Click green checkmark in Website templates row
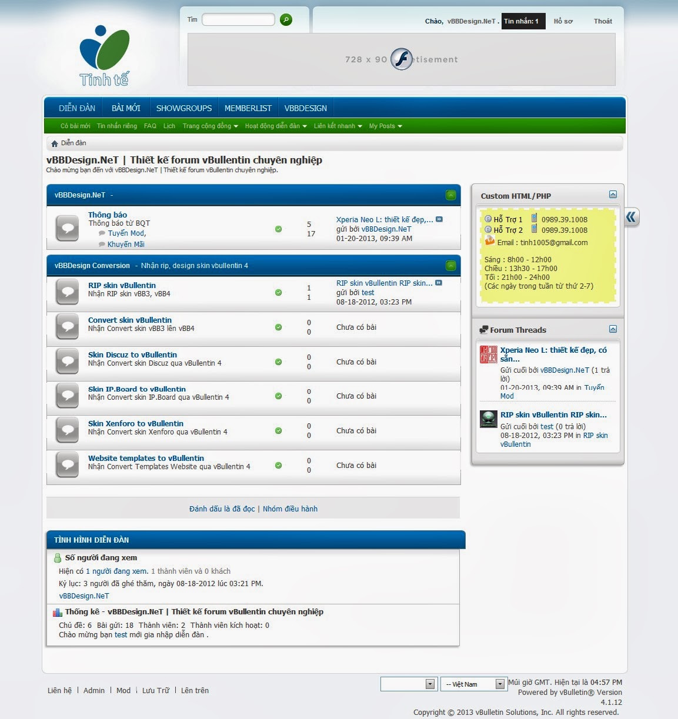 click(x=278, y=466)
